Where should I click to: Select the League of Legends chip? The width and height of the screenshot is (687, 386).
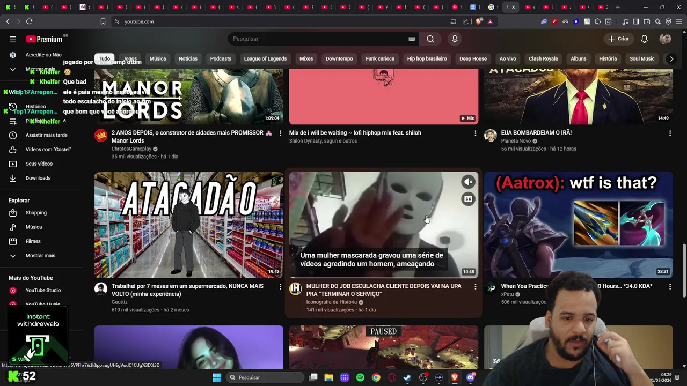[x=265, y=58]
